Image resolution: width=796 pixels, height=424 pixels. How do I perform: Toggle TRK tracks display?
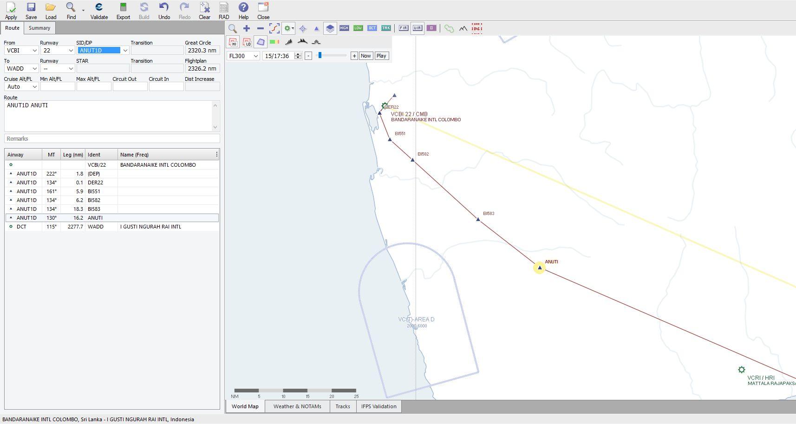[x=386, y=28]
